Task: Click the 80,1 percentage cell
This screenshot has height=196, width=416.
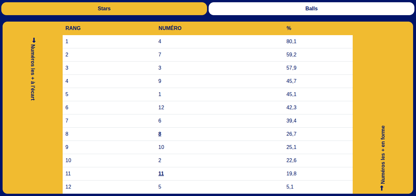Action: [291, 42]
